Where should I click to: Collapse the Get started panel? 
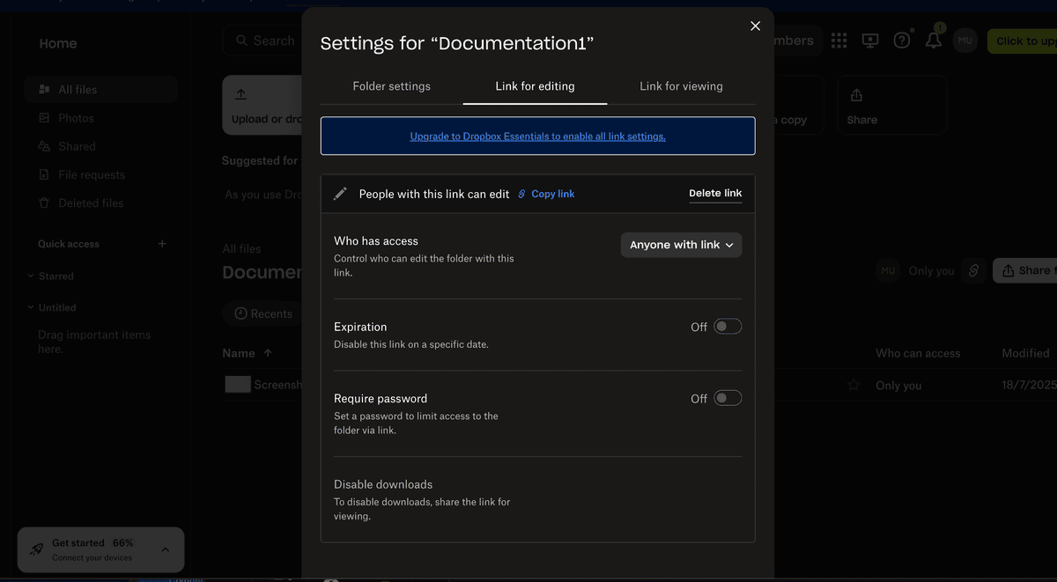[x=165, y=549]
